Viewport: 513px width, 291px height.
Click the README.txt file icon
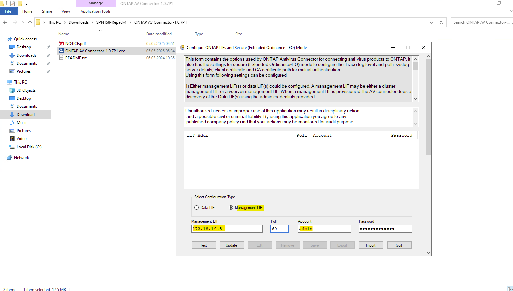pos(61,58)
